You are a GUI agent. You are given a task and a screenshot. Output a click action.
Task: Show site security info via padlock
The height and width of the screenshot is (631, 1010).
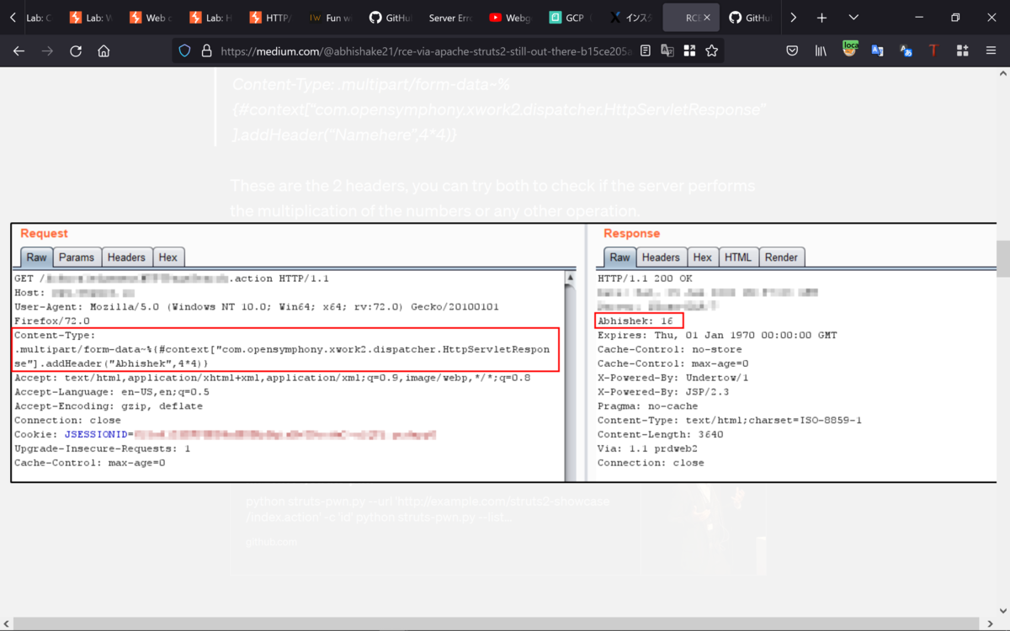(206, 51)
